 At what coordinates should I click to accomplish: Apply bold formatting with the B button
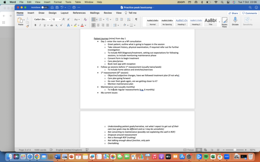(x=35, y=25)
